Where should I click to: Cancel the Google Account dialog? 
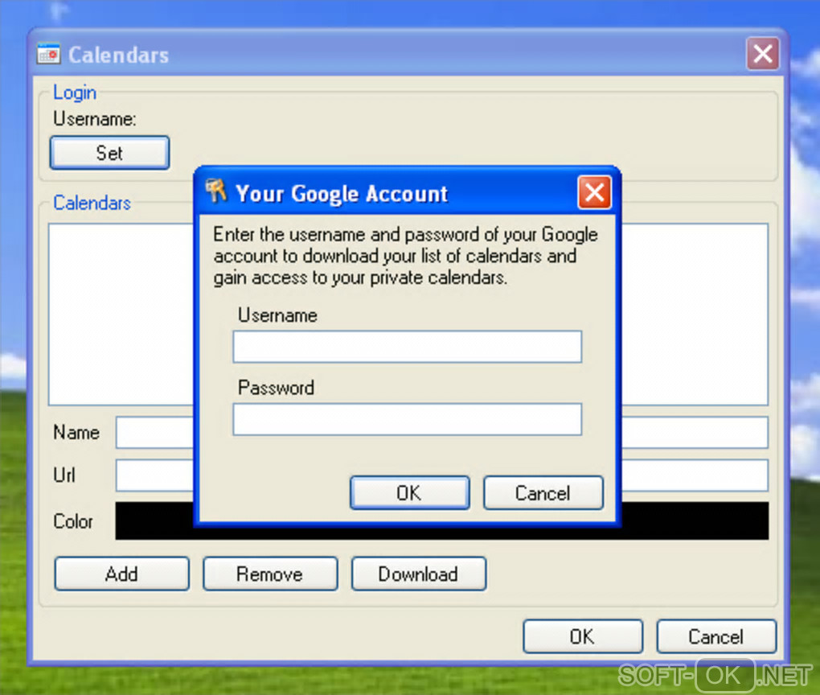click(x=543, y=492)
